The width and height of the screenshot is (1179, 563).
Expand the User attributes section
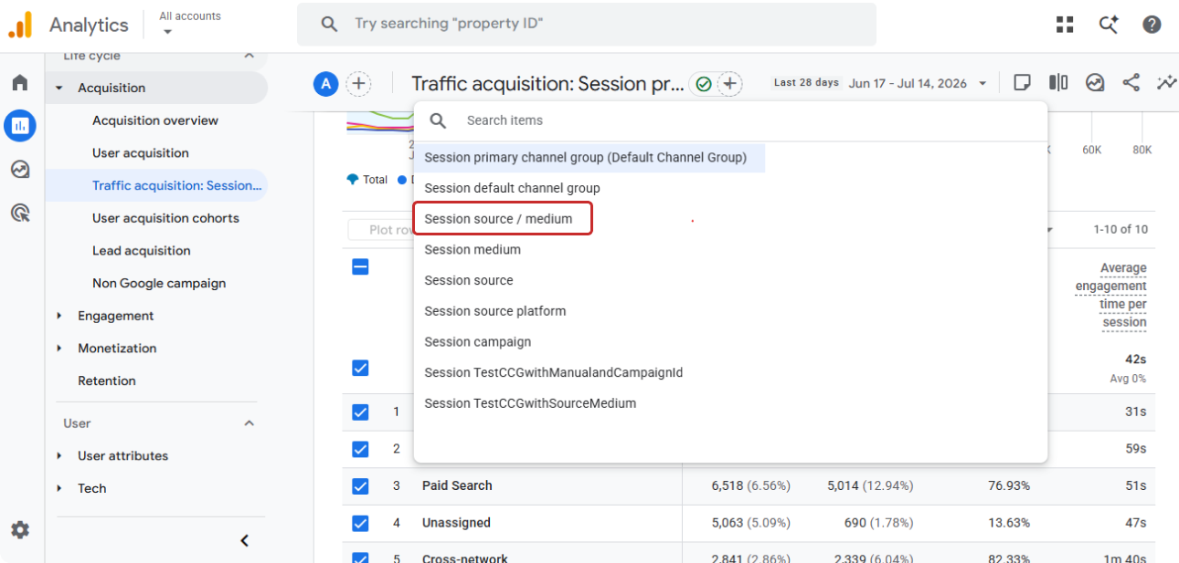[59, 456]
